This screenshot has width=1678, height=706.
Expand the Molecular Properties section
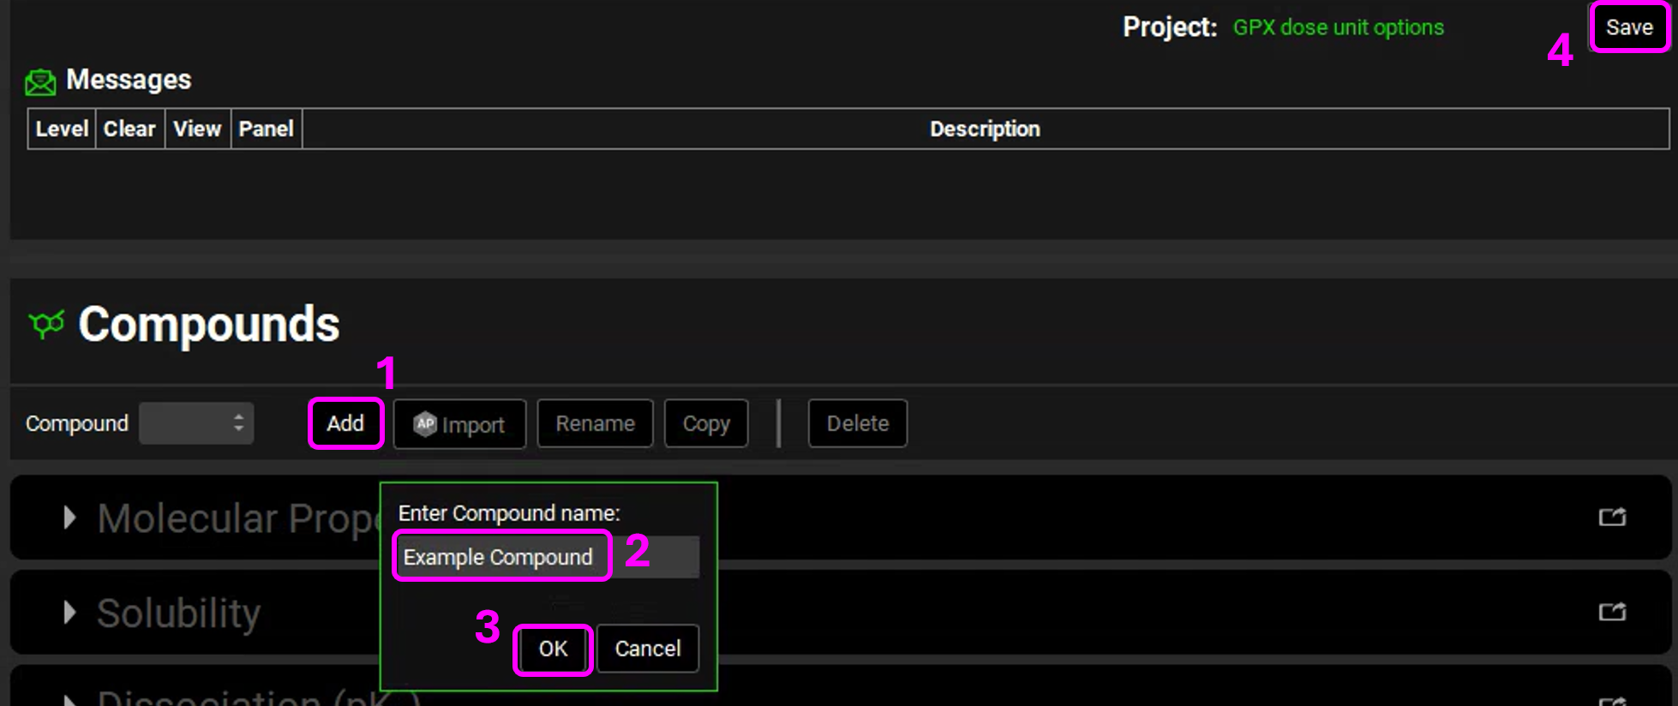(x=69, y=518)
